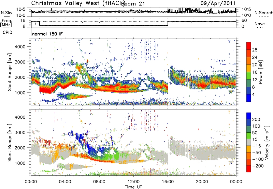Select the N.Sky legend label
The image size is (273, 189).
point(6,13)
